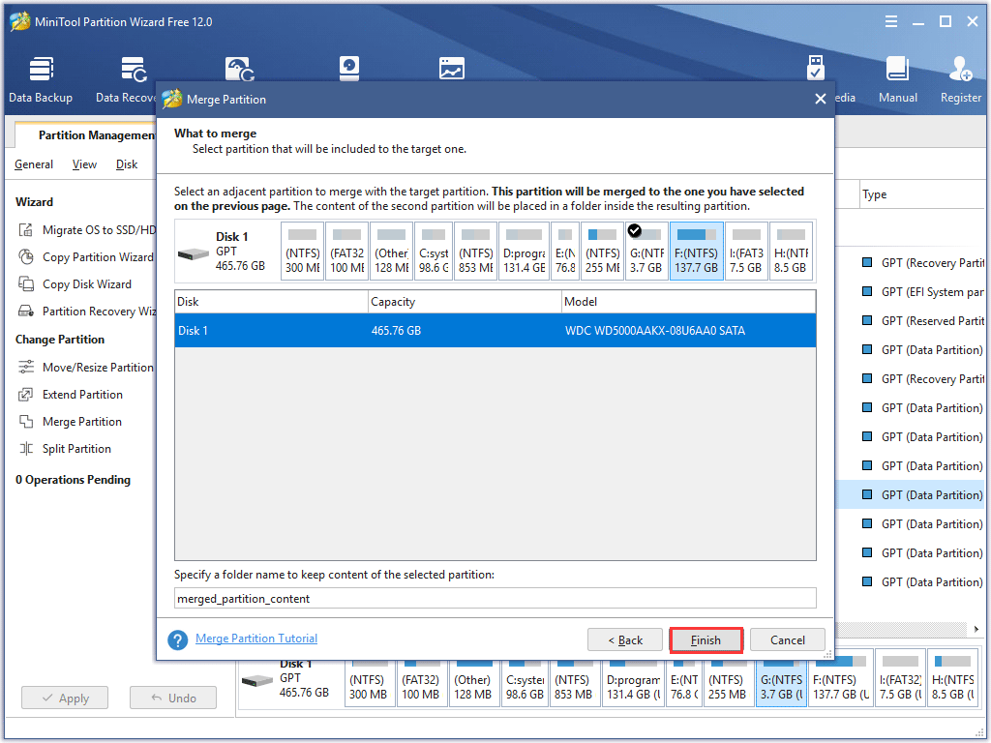
Task: Select (NTFS) 300 MB partition in dialog
Action: pyautogui.click(x=302, y=251)
